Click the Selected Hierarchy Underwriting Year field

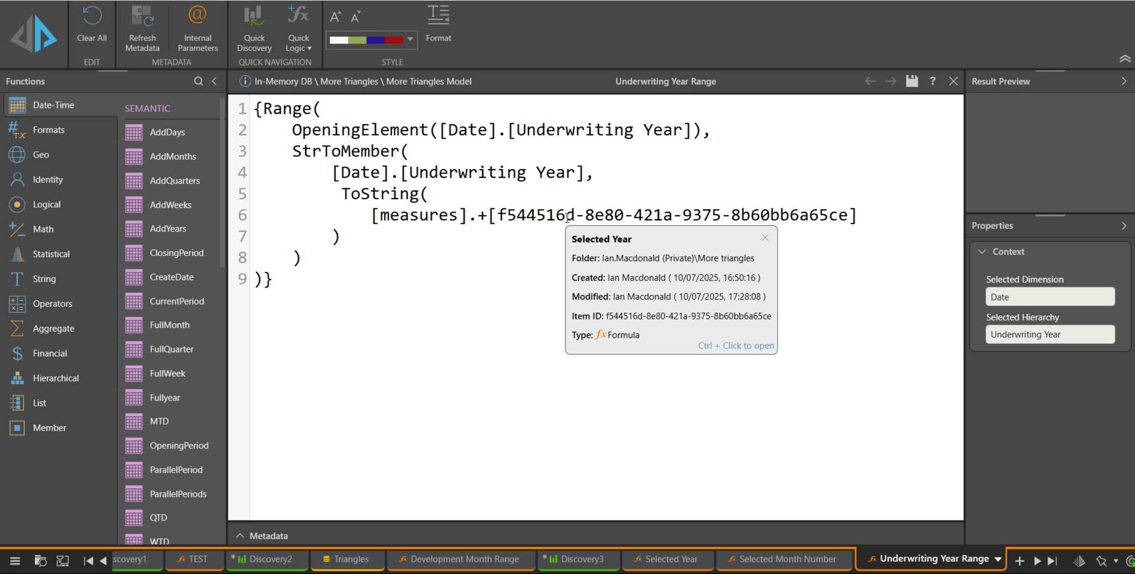(x=1050, y=335)
